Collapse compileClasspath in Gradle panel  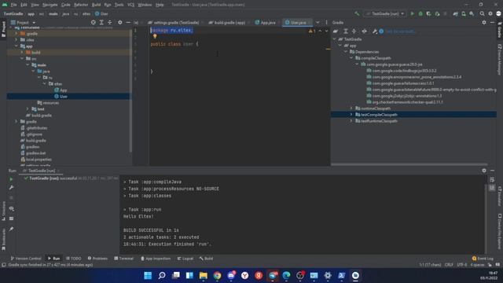coord(351,58)
